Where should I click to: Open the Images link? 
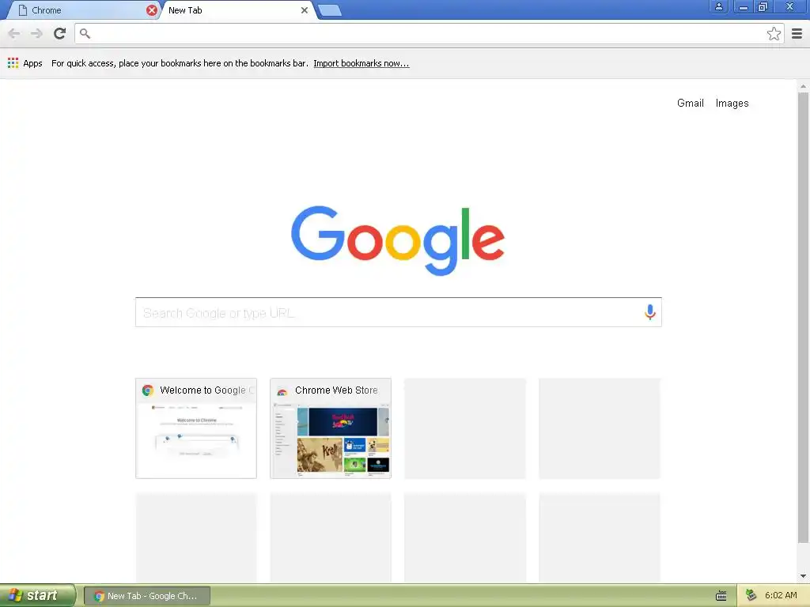[x=732, y=104]
